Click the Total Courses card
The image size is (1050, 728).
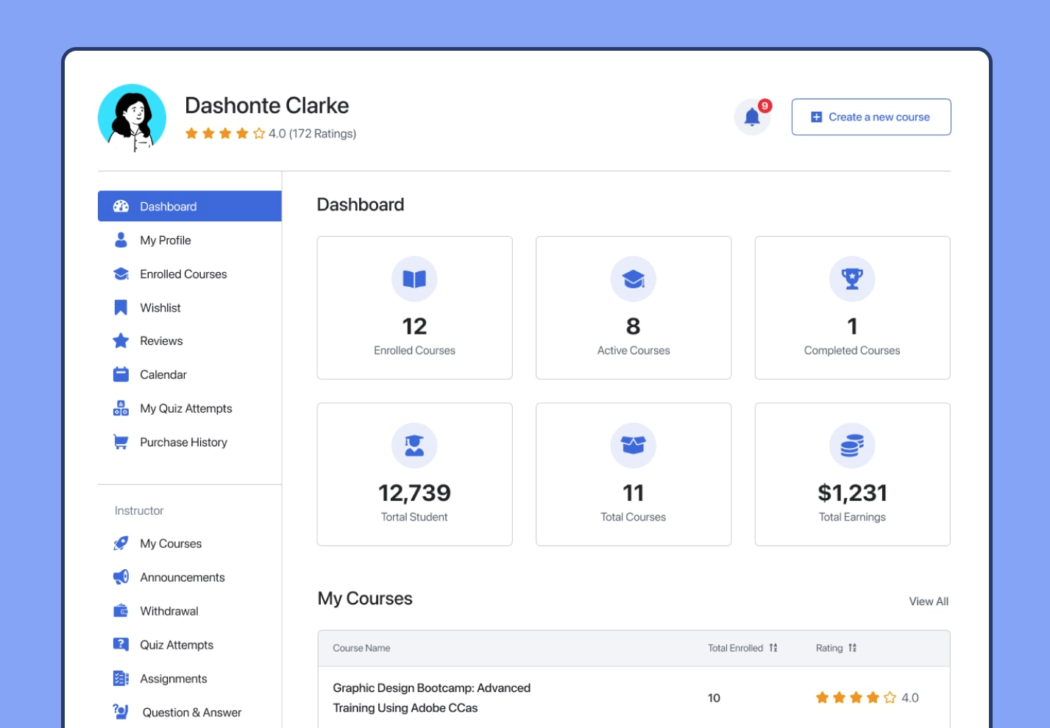click(x=633, y=474)
